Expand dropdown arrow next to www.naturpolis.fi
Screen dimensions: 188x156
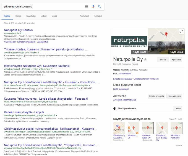point(23,33)
